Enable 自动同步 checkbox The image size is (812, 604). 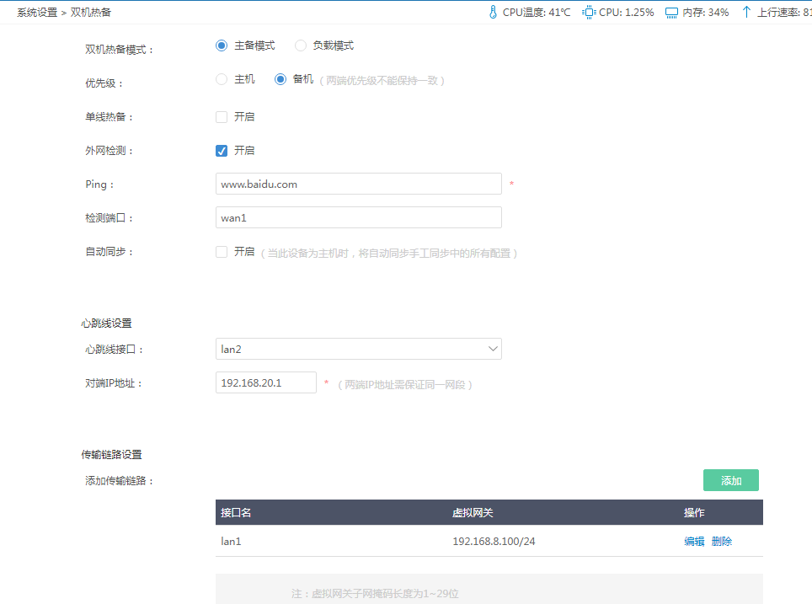[222, 252]
